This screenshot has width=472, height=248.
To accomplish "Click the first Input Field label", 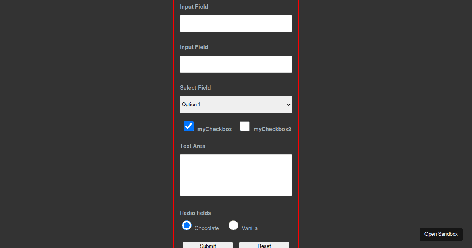I will [194, 6].
